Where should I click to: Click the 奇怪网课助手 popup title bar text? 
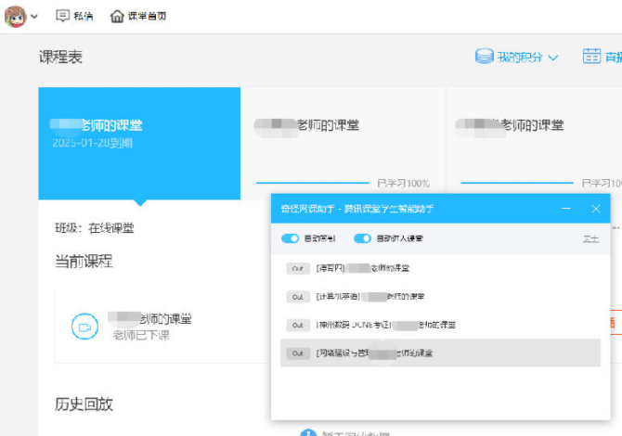tap(357, 209)
